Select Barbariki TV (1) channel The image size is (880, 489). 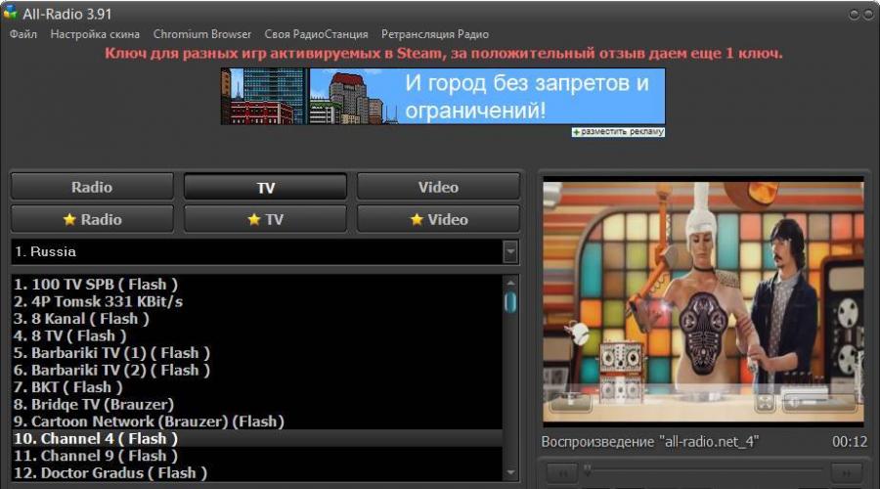257,353
